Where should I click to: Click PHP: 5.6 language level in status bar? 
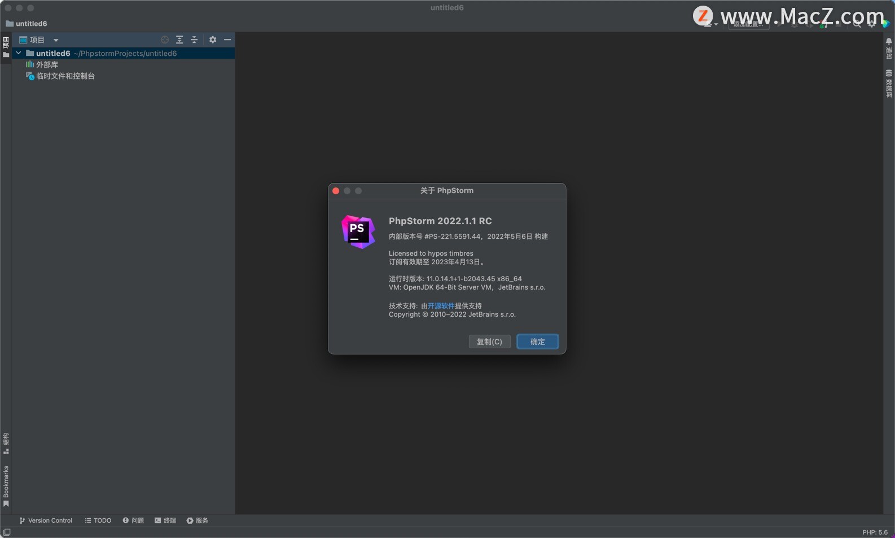[x=875, y=532]
